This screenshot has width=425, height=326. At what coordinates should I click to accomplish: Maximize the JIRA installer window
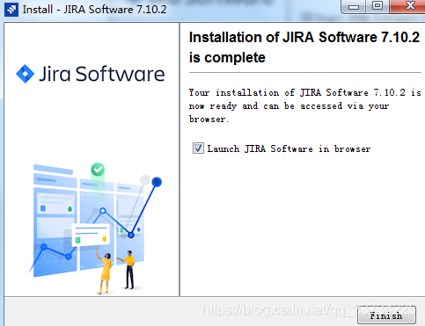tap(377, 6)
